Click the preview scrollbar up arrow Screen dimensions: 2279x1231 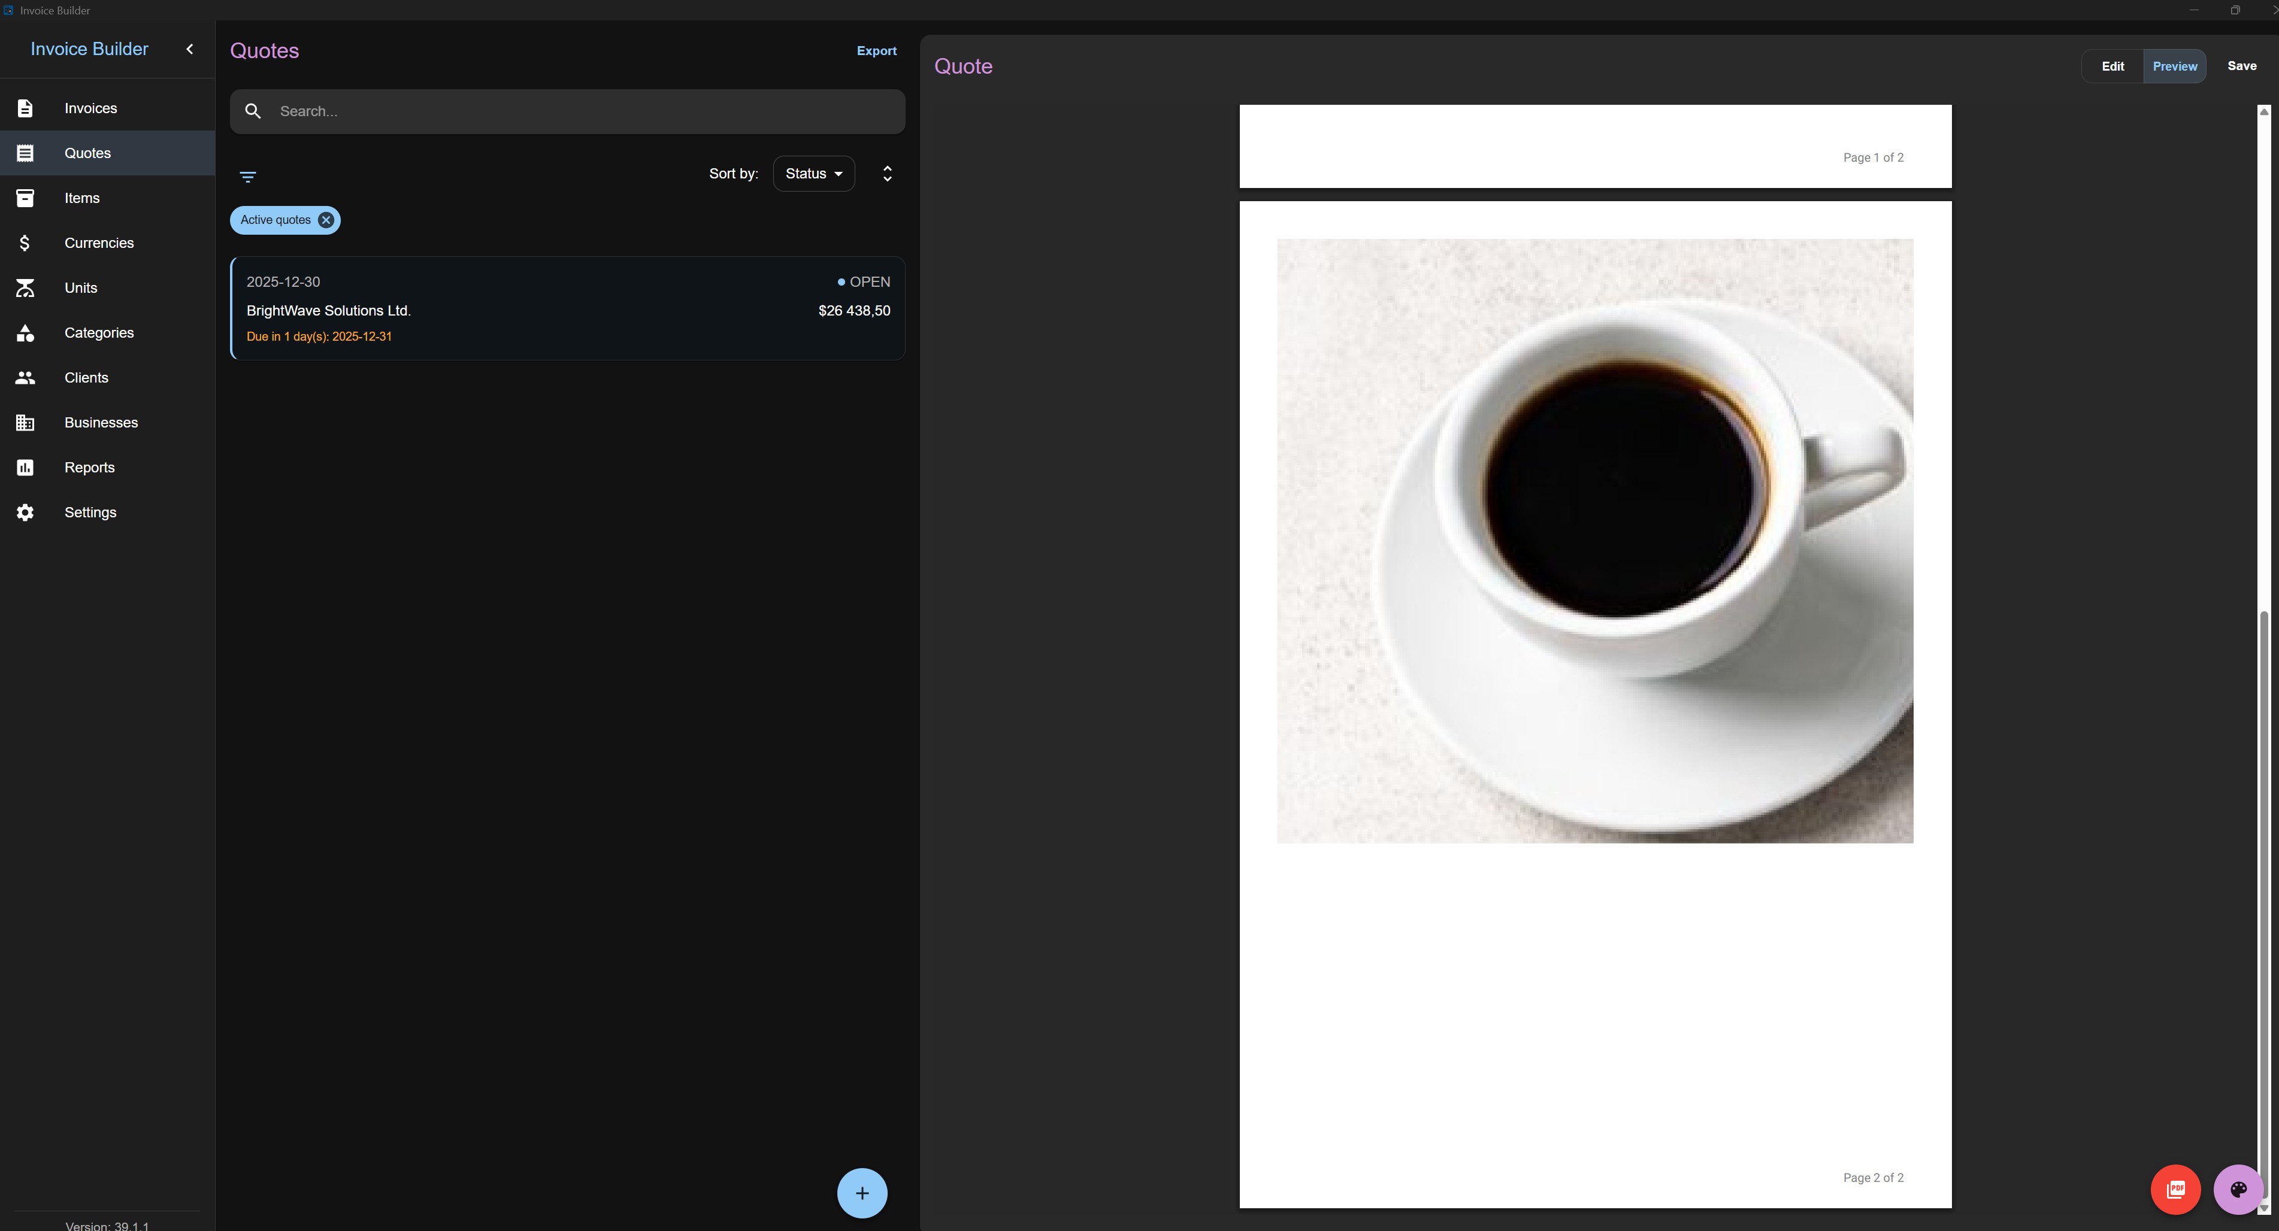[2264, 111]
